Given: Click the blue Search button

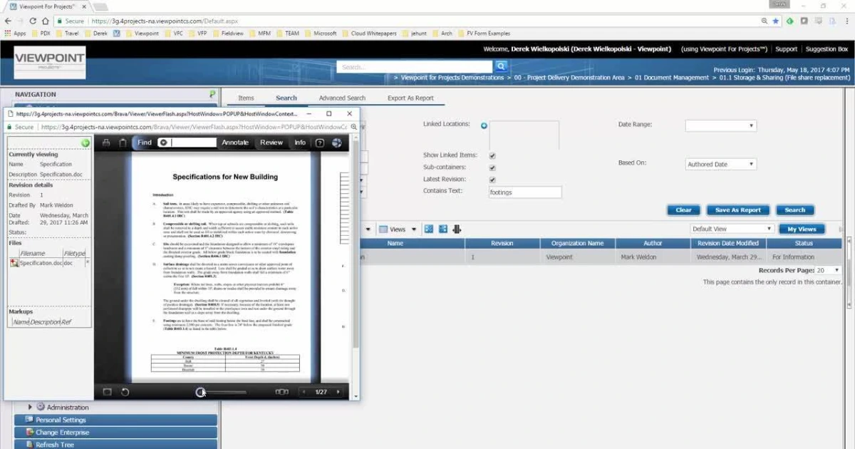Looking at the screenshot, I should (794, 210).
